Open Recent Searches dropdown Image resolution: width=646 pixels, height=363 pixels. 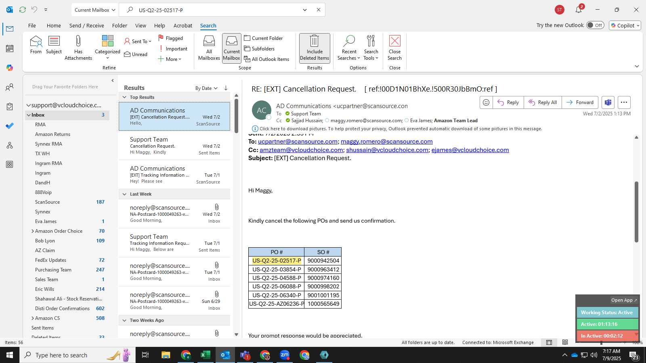349,48
